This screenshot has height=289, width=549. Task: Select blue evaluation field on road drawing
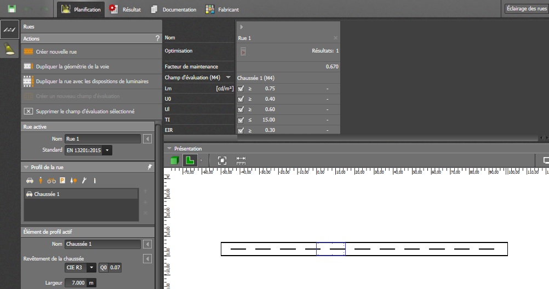[x=330, y=249]
